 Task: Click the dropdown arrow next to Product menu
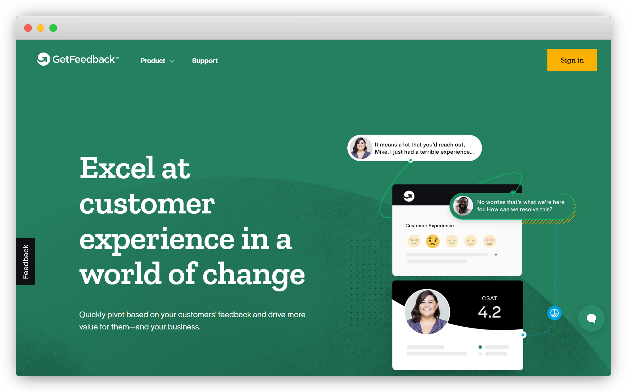pos(173,61)
